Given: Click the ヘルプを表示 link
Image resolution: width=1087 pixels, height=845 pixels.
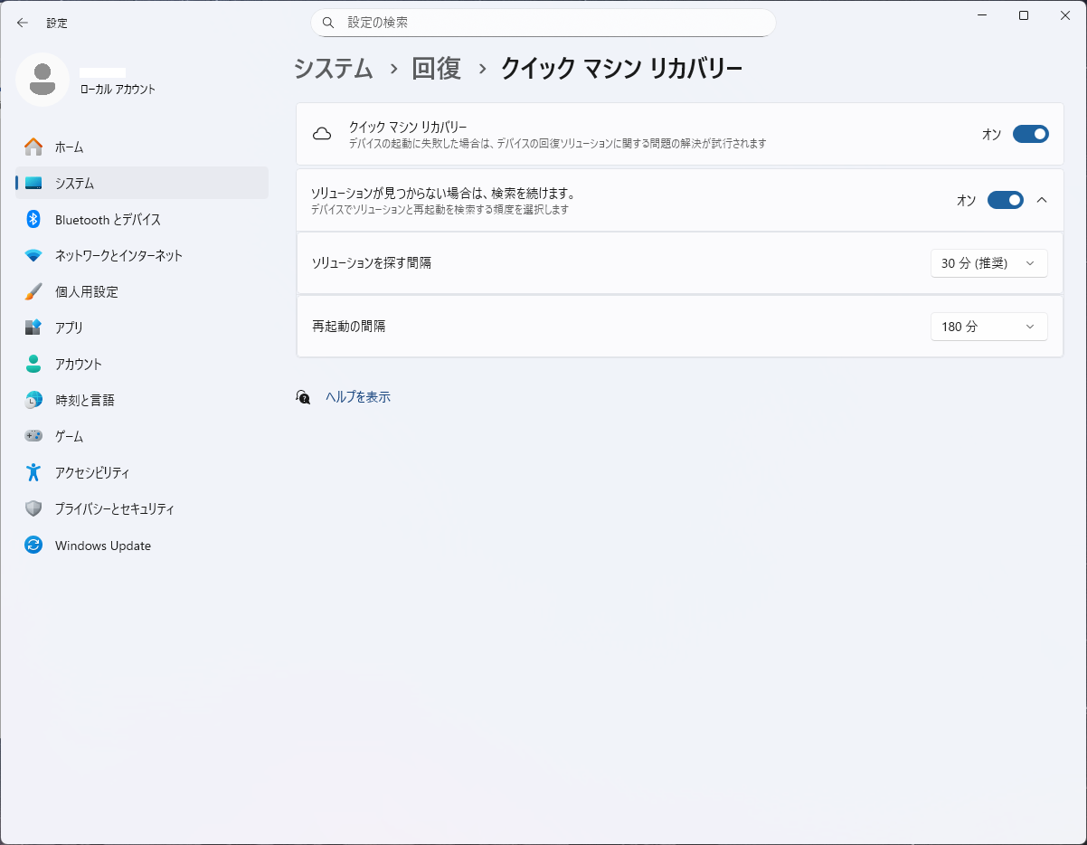Looking at the screenshot, I should pos(358,396).
